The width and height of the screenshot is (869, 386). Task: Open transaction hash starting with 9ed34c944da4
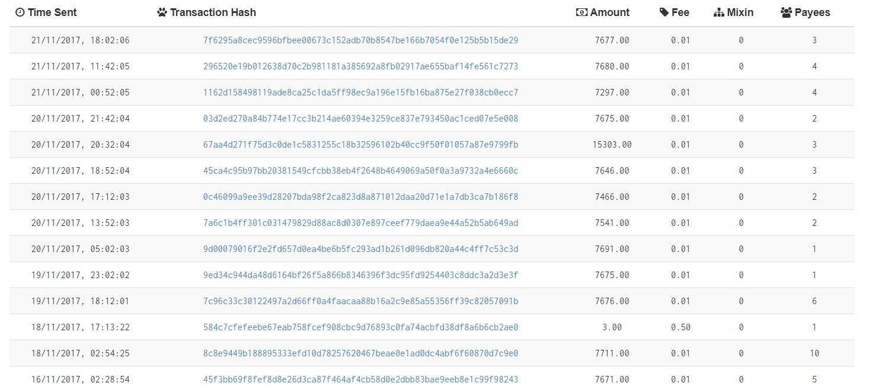(360, 275)
